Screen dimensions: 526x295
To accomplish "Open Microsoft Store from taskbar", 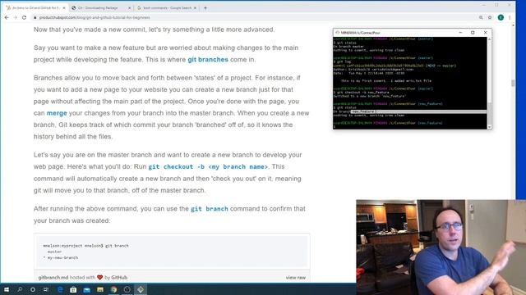I will click(73, 289).
